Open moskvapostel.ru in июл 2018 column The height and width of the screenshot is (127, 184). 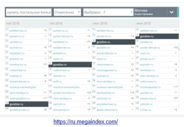(x=107, y=70)
